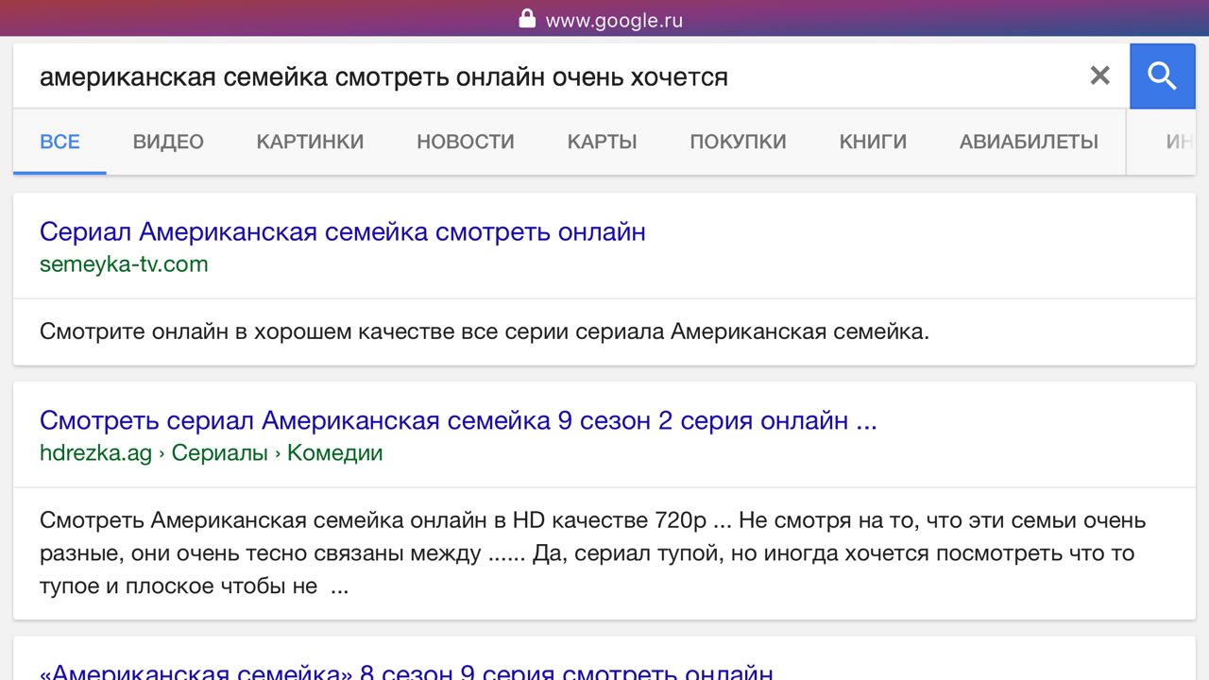Open 'Американская семейка 9 сезон 2 серия' result
This screenshot has width=1209, height=680.
(458, 420)
